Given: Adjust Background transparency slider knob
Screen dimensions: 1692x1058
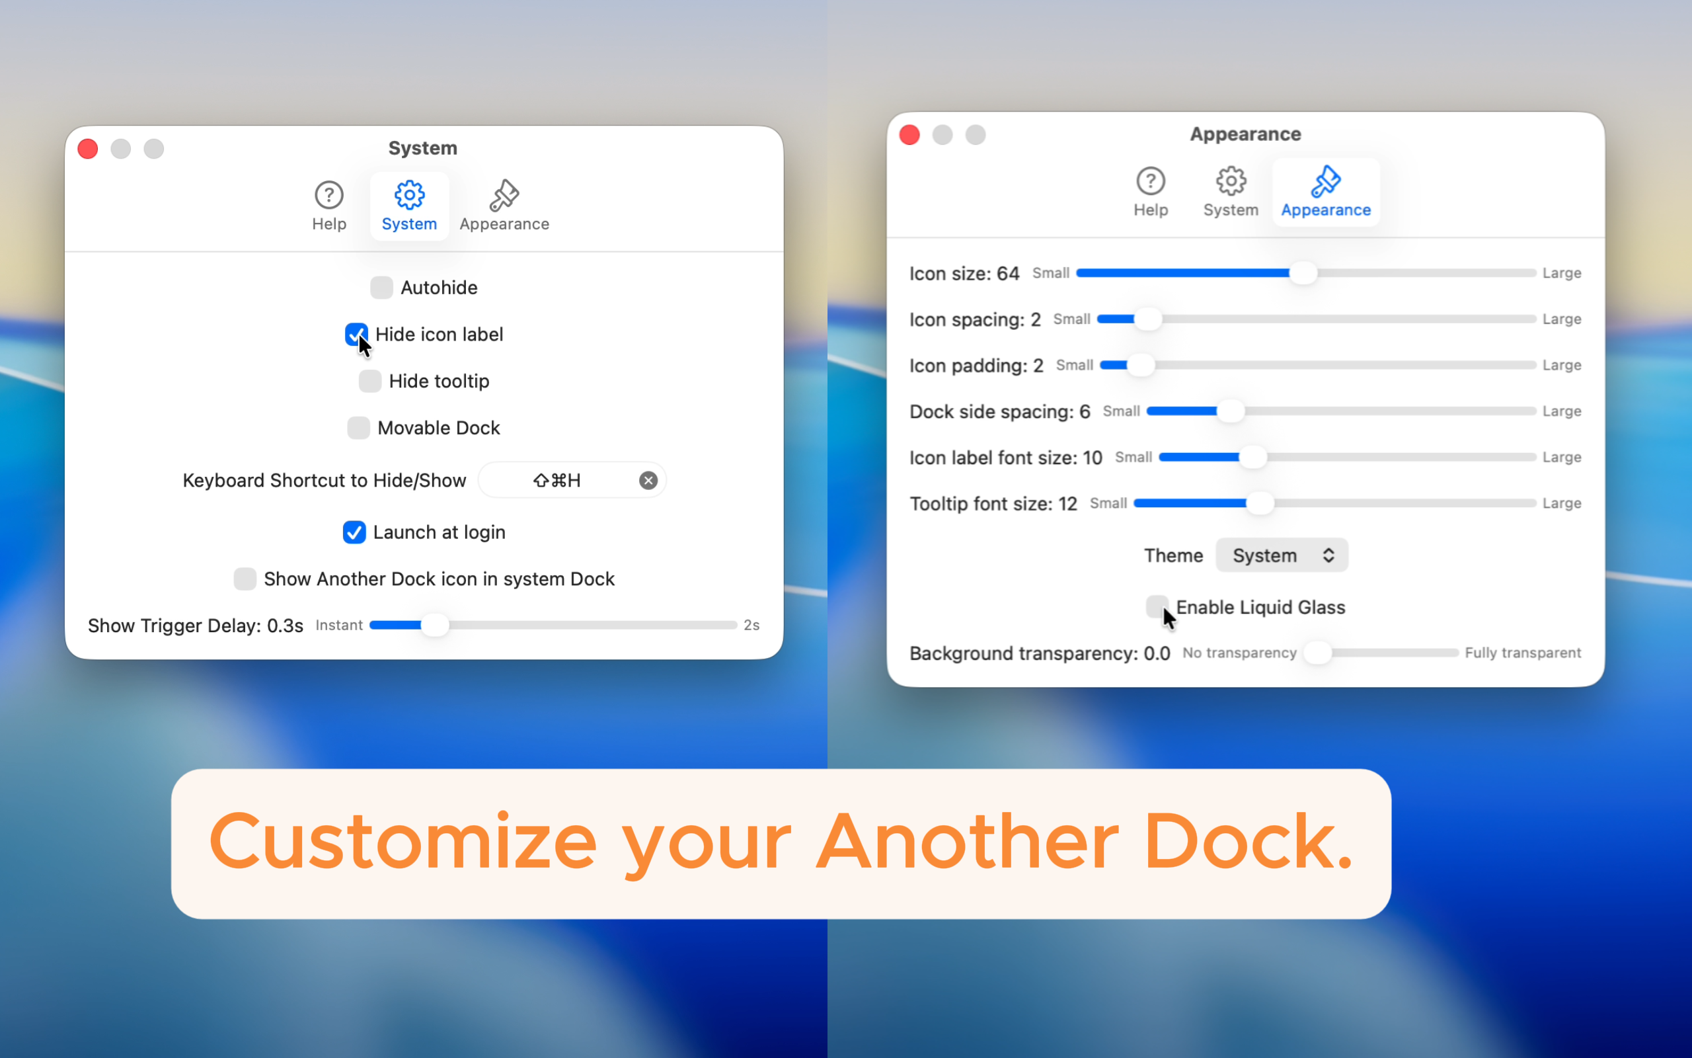Looking at the screenshot, I should 1317,652.
